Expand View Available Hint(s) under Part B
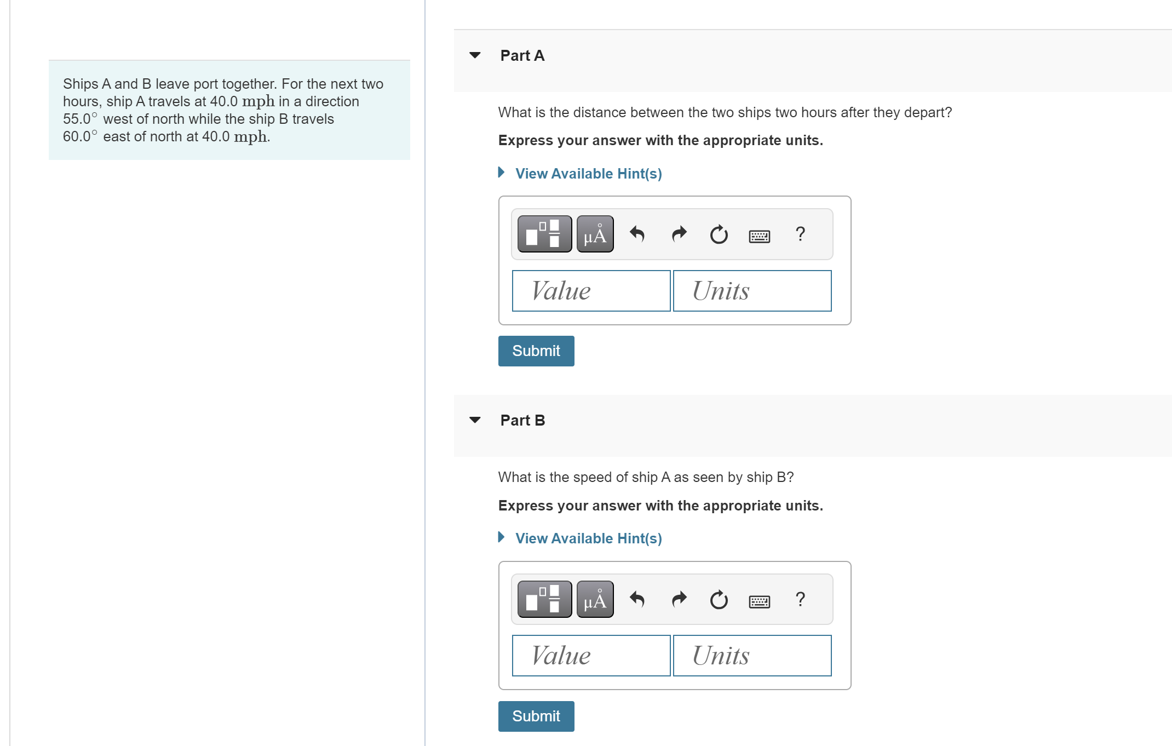This screenshot has height=746, width=1172. 588,538
